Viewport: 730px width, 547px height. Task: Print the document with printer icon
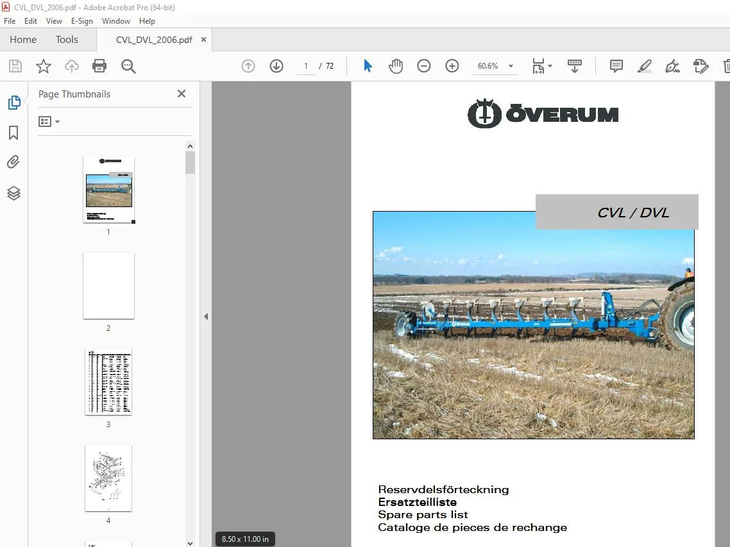pos(99,66)
